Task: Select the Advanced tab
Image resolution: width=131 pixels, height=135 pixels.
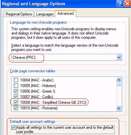Action: [65, 13]
